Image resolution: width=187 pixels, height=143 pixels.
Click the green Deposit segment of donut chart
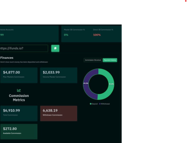tap(110, 84)
